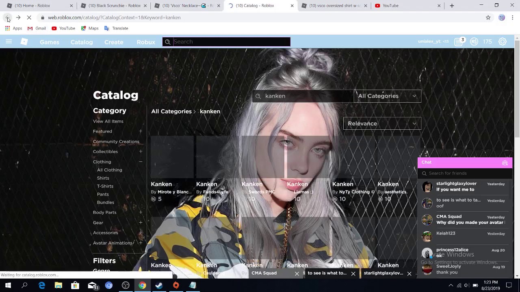Screen dimensions: 520x292
Task: Open chat with starlightglaxylover
Action: [x=465, y=187]
